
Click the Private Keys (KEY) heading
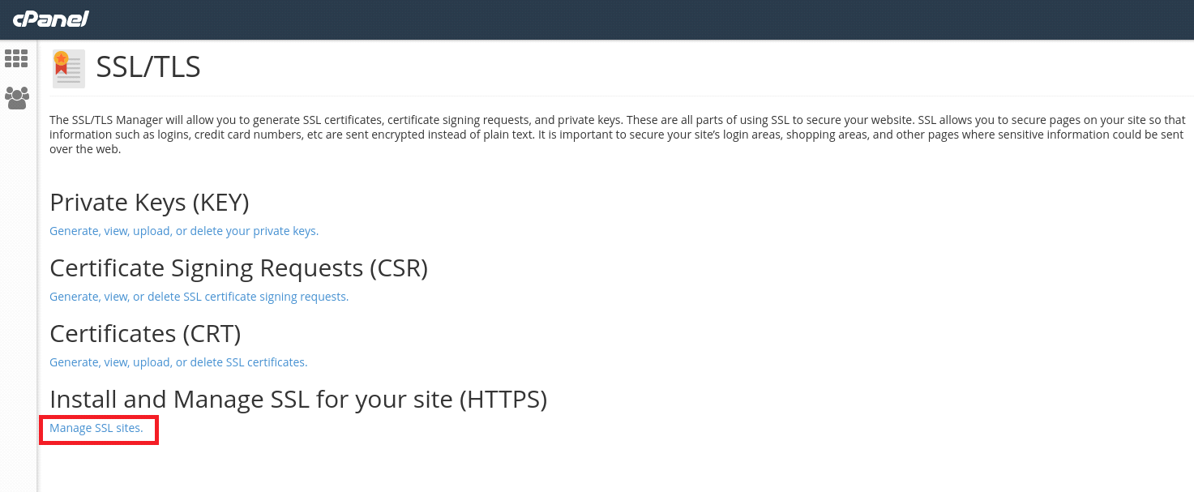coord(149,202)
